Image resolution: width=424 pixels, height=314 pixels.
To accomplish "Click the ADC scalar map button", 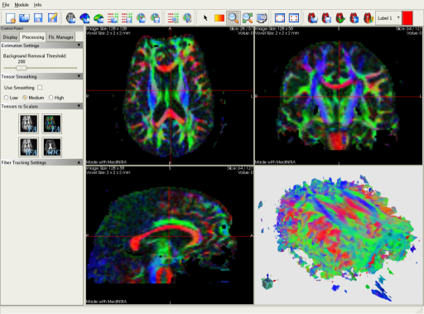I will click(x=52, y=147).
